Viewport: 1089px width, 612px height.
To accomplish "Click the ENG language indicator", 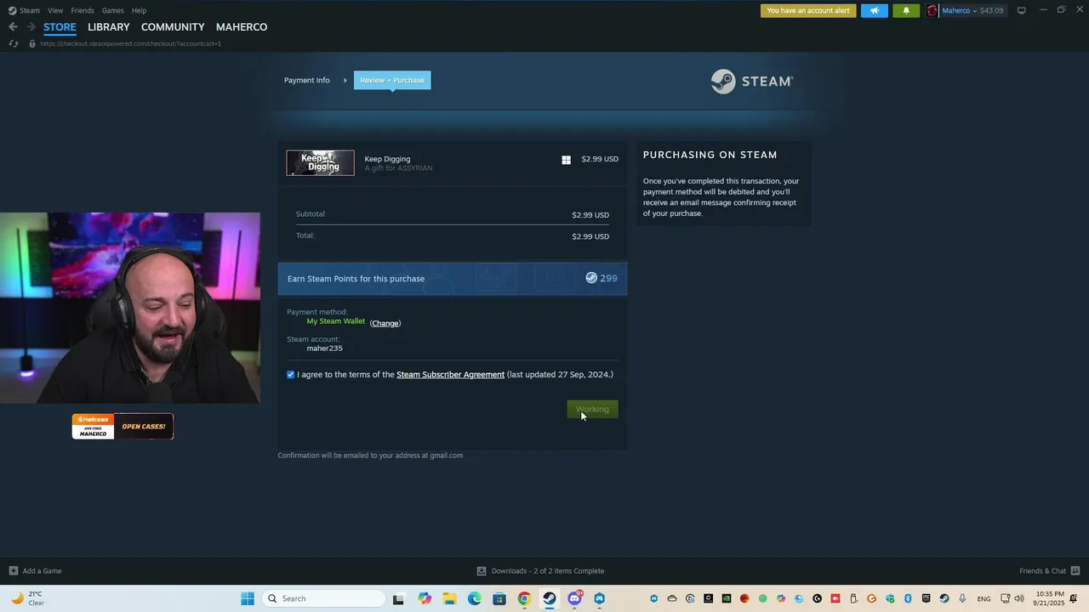I will [984, 598].
